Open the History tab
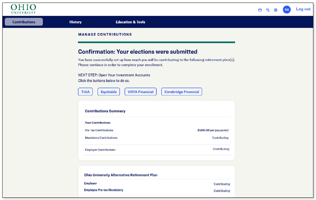 pyautogui.click(x=75, y=22)
